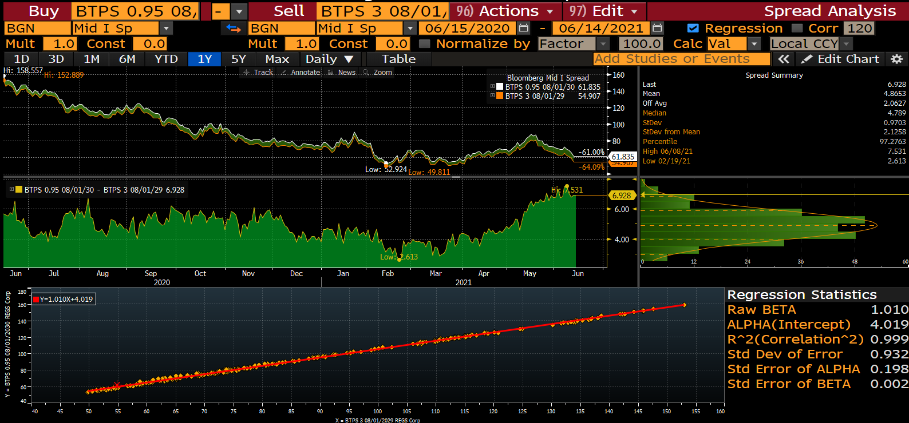The height and width of the screenshot is (423, 909).
Task: Open the 96) Actions menu
Action: 505,11
